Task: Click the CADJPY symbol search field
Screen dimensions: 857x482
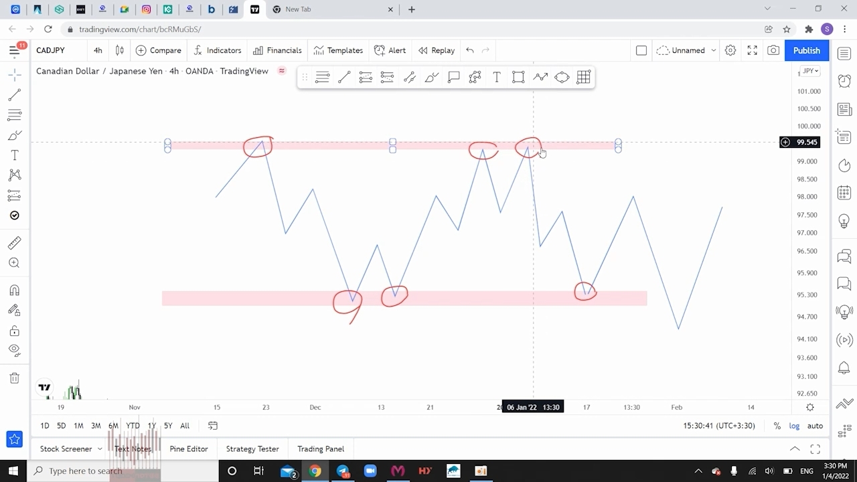Action: click(x=51, y=50)
